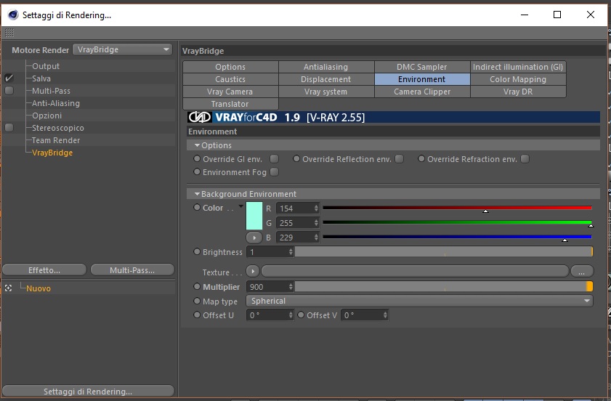Click the Brightness slider bar

(444, 252)
